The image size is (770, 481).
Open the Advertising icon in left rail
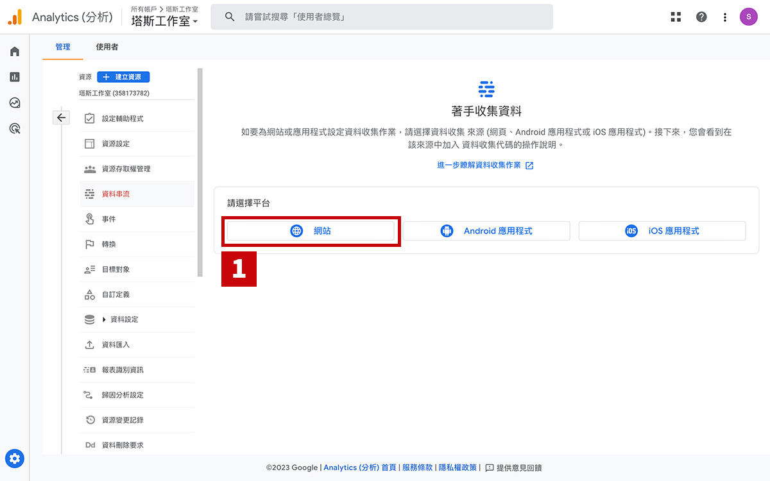(15, 129)
